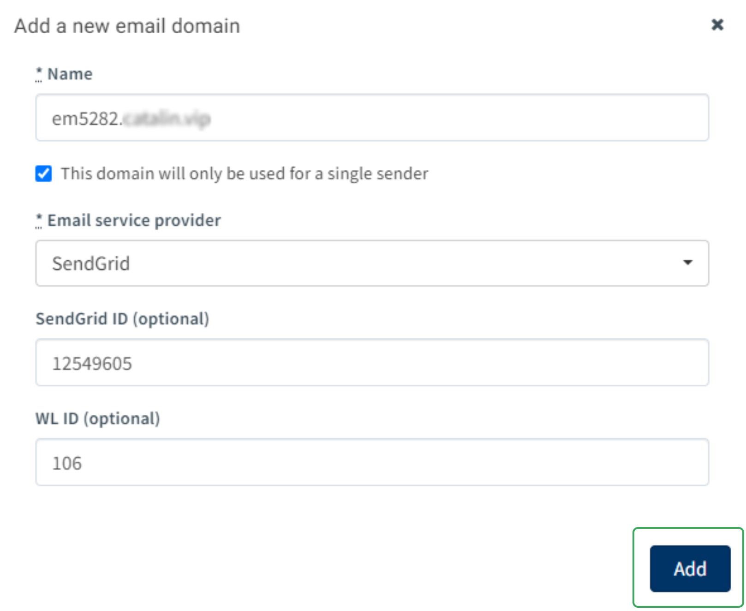This screenshot has height=611, width=746.
Task: Click the dropdown chevron next to SendGrid
Action: click(688, 263)
